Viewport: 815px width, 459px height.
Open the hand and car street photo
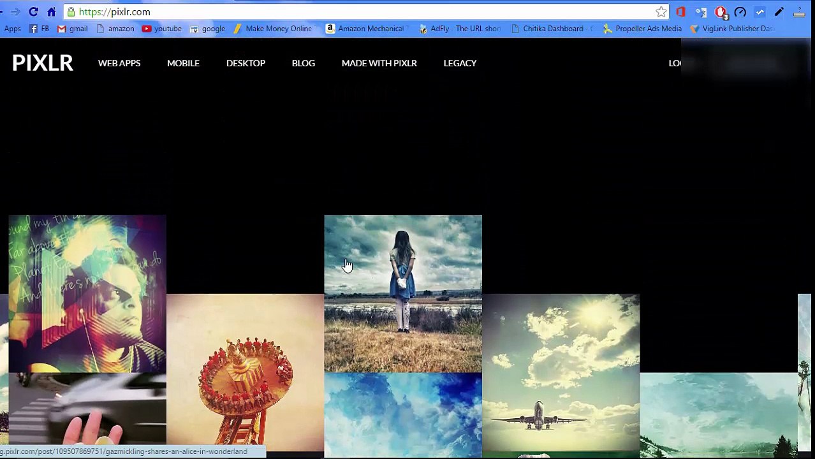coord(87,408)
